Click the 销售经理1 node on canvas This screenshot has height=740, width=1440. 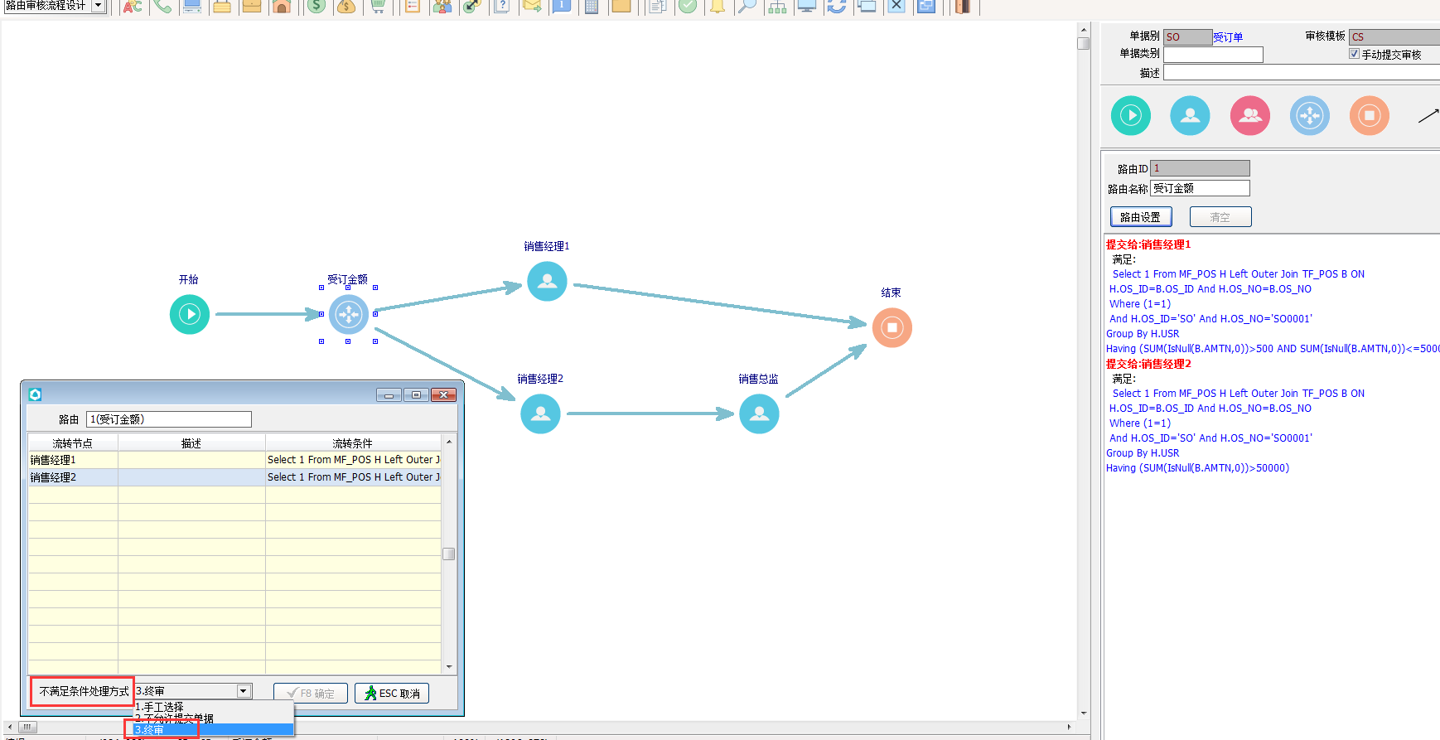547,282
